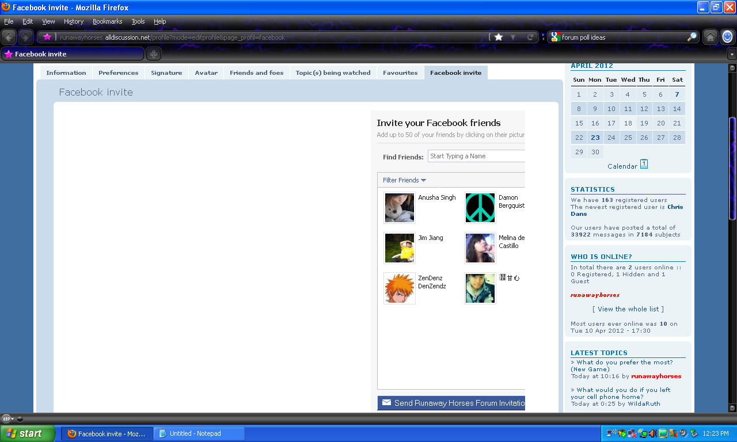Open the File menu
Screen dimensions: 737x442
coord(9,21)
